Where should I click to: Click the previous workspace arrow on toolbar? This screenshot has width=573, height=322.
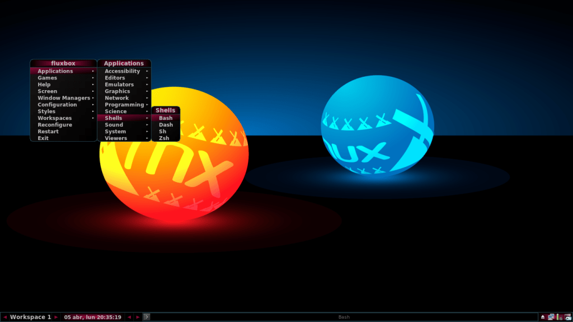5,317
